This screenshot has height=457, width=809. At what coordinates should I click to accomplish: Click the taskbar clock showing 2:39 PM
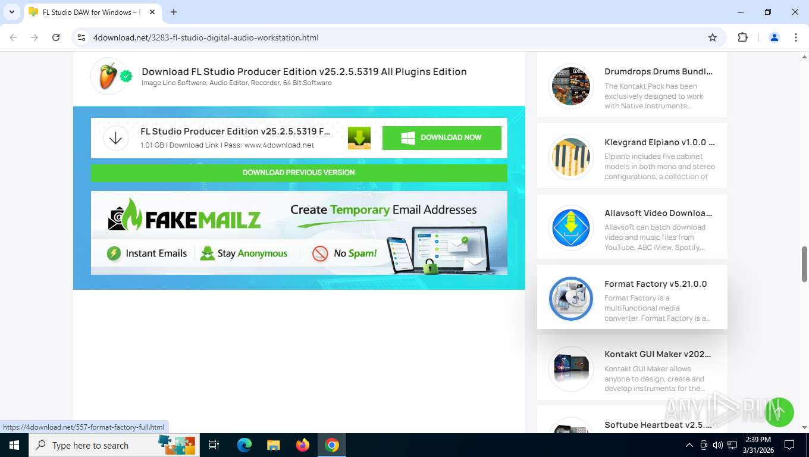tap(757, 445)
